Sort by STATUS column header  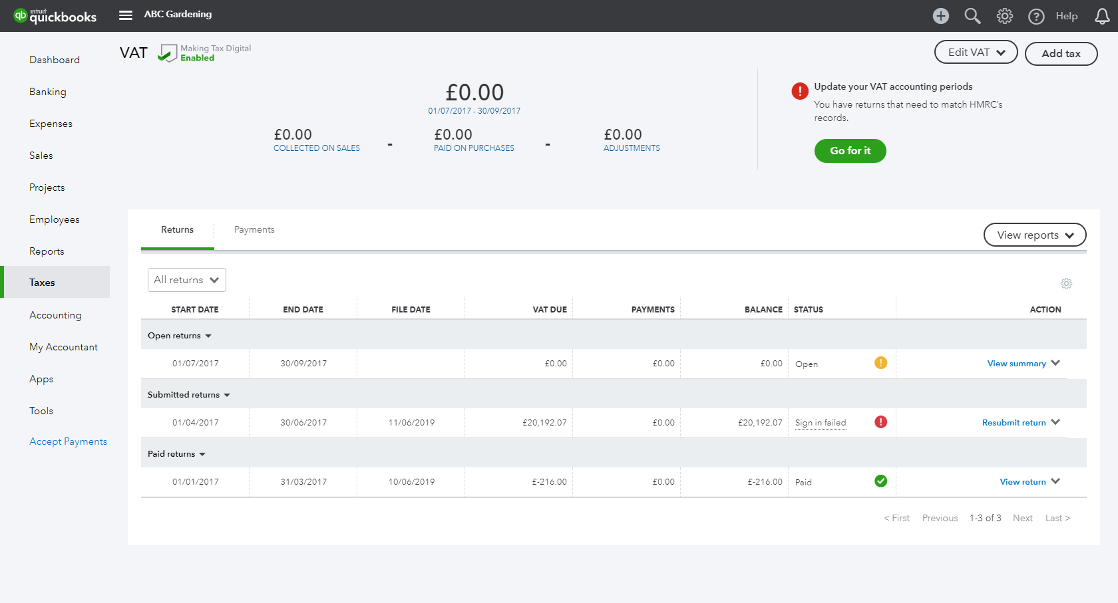(x=809, y=310)
